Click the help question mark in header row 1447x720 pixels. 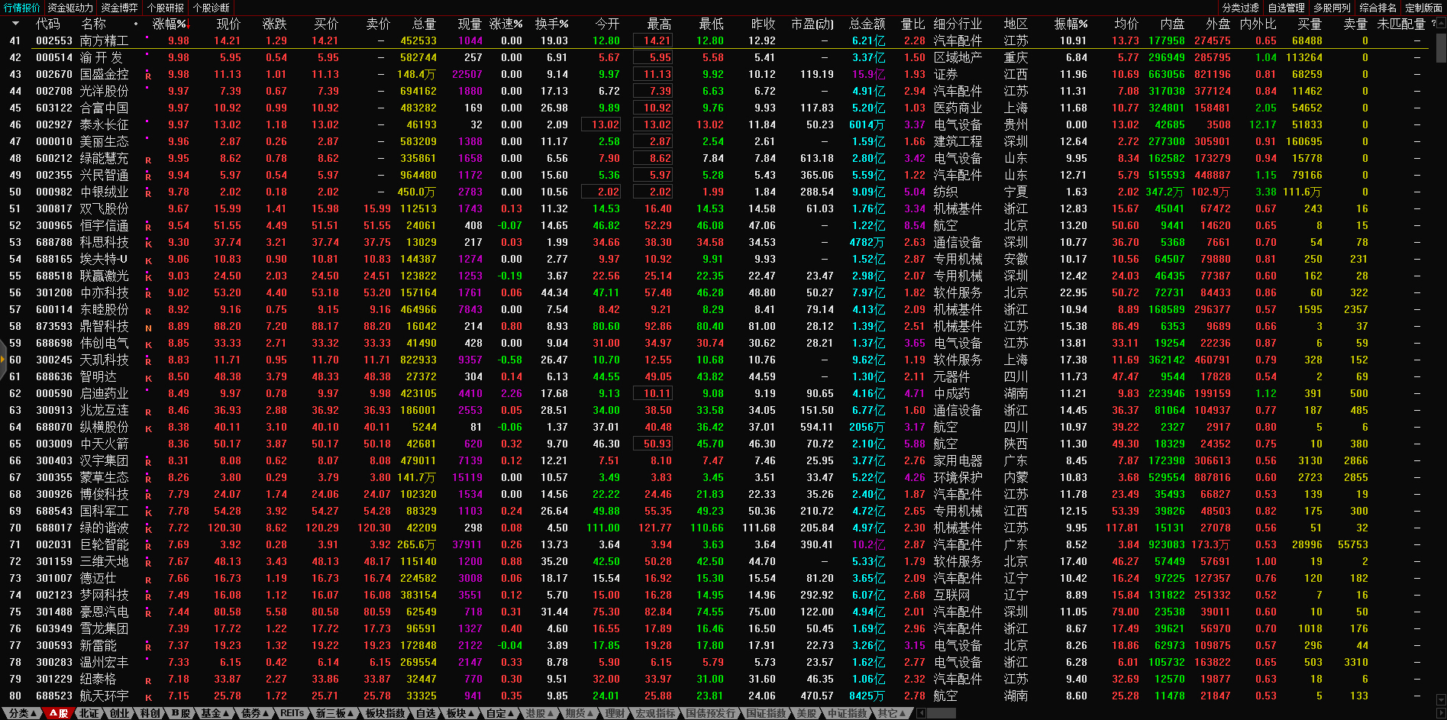pyautogui.click(x=1433, y=24)
